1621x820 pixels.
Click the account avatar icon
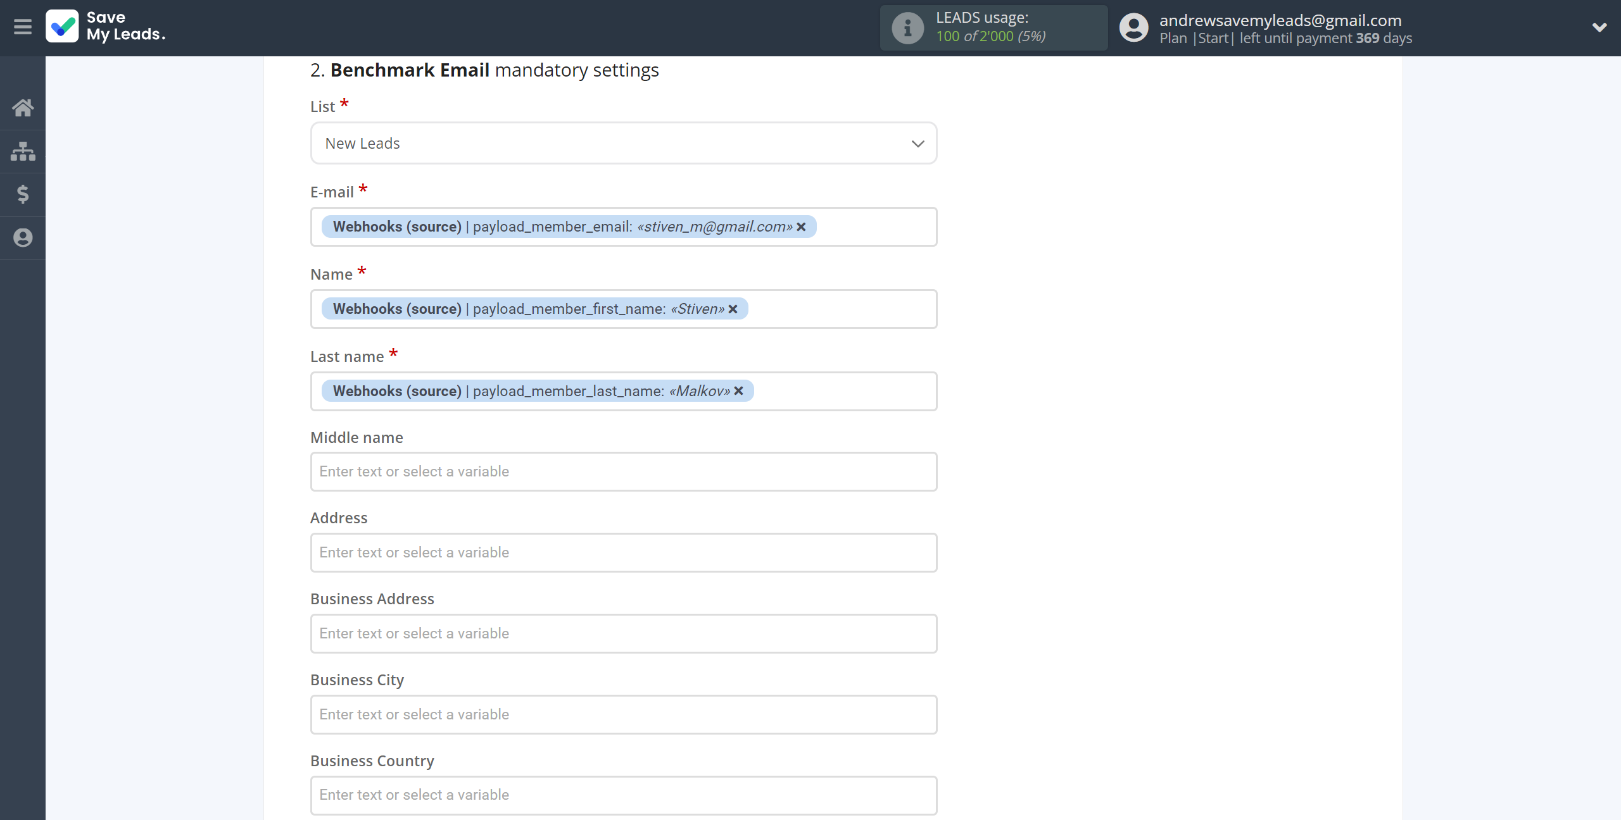click(x=1133, y=28)
